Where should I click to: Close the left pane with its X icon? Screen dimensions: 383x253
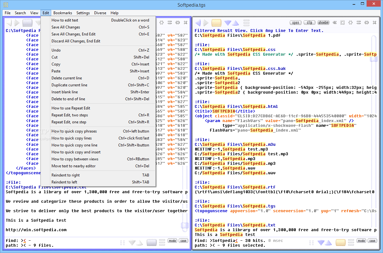(185, 22)
